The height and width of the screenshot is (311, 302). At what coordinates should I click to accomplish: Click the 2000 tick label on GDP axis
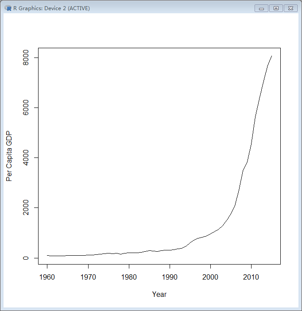[27, 208]
